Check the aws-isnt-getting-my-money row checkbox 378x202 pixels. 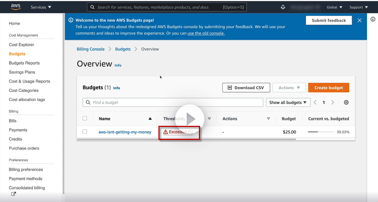(85, 132)
